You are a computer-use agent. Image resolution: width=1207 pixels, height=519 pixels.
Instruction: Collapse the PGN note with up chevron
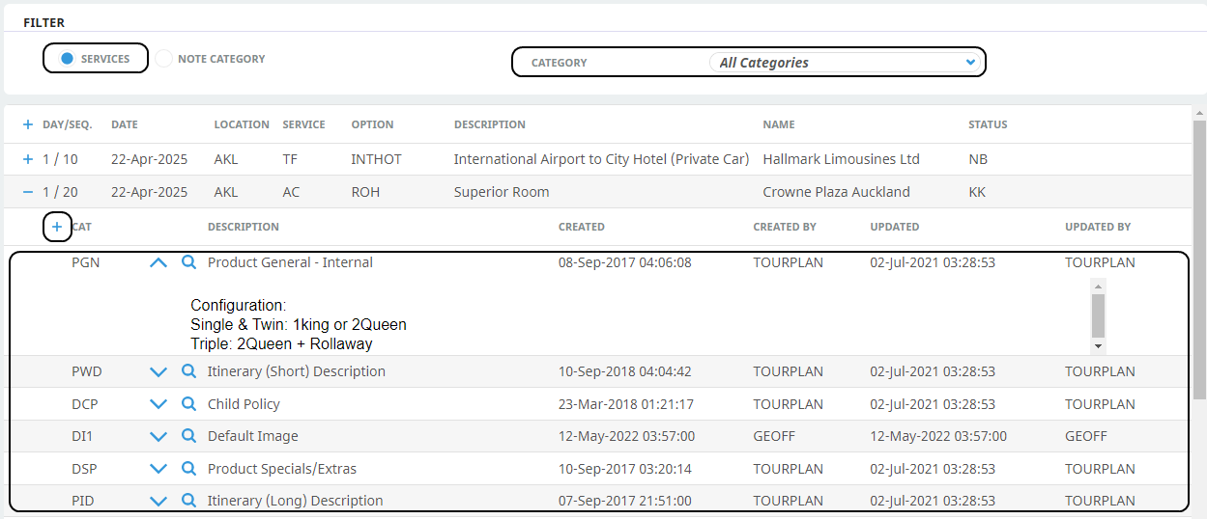click(x=158, y=262)
